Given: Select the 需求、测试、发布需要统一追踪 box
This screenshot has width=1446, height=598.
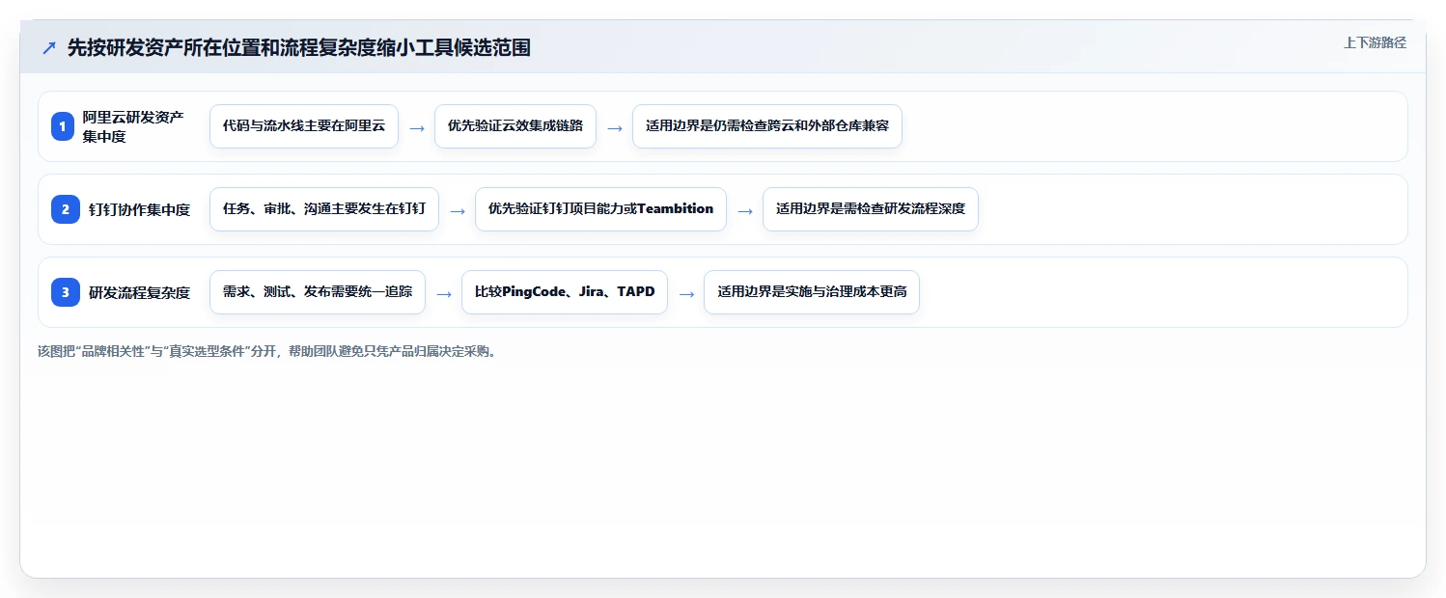Looking at the screenshot, I should point(318,292).
